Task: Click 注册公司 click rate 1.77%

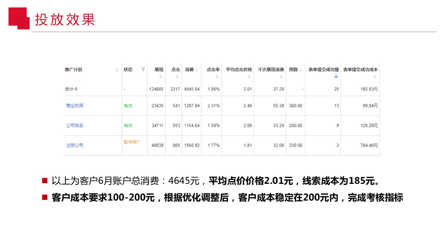Action: (214, 145)
